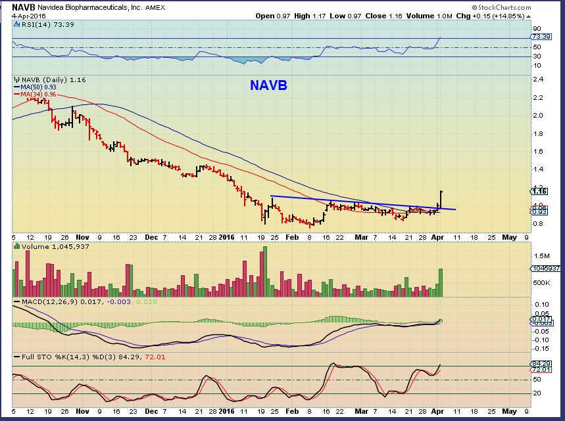Click the latest breakout price bar near 1.16
The image size is (565, 421).
[441, 200]
